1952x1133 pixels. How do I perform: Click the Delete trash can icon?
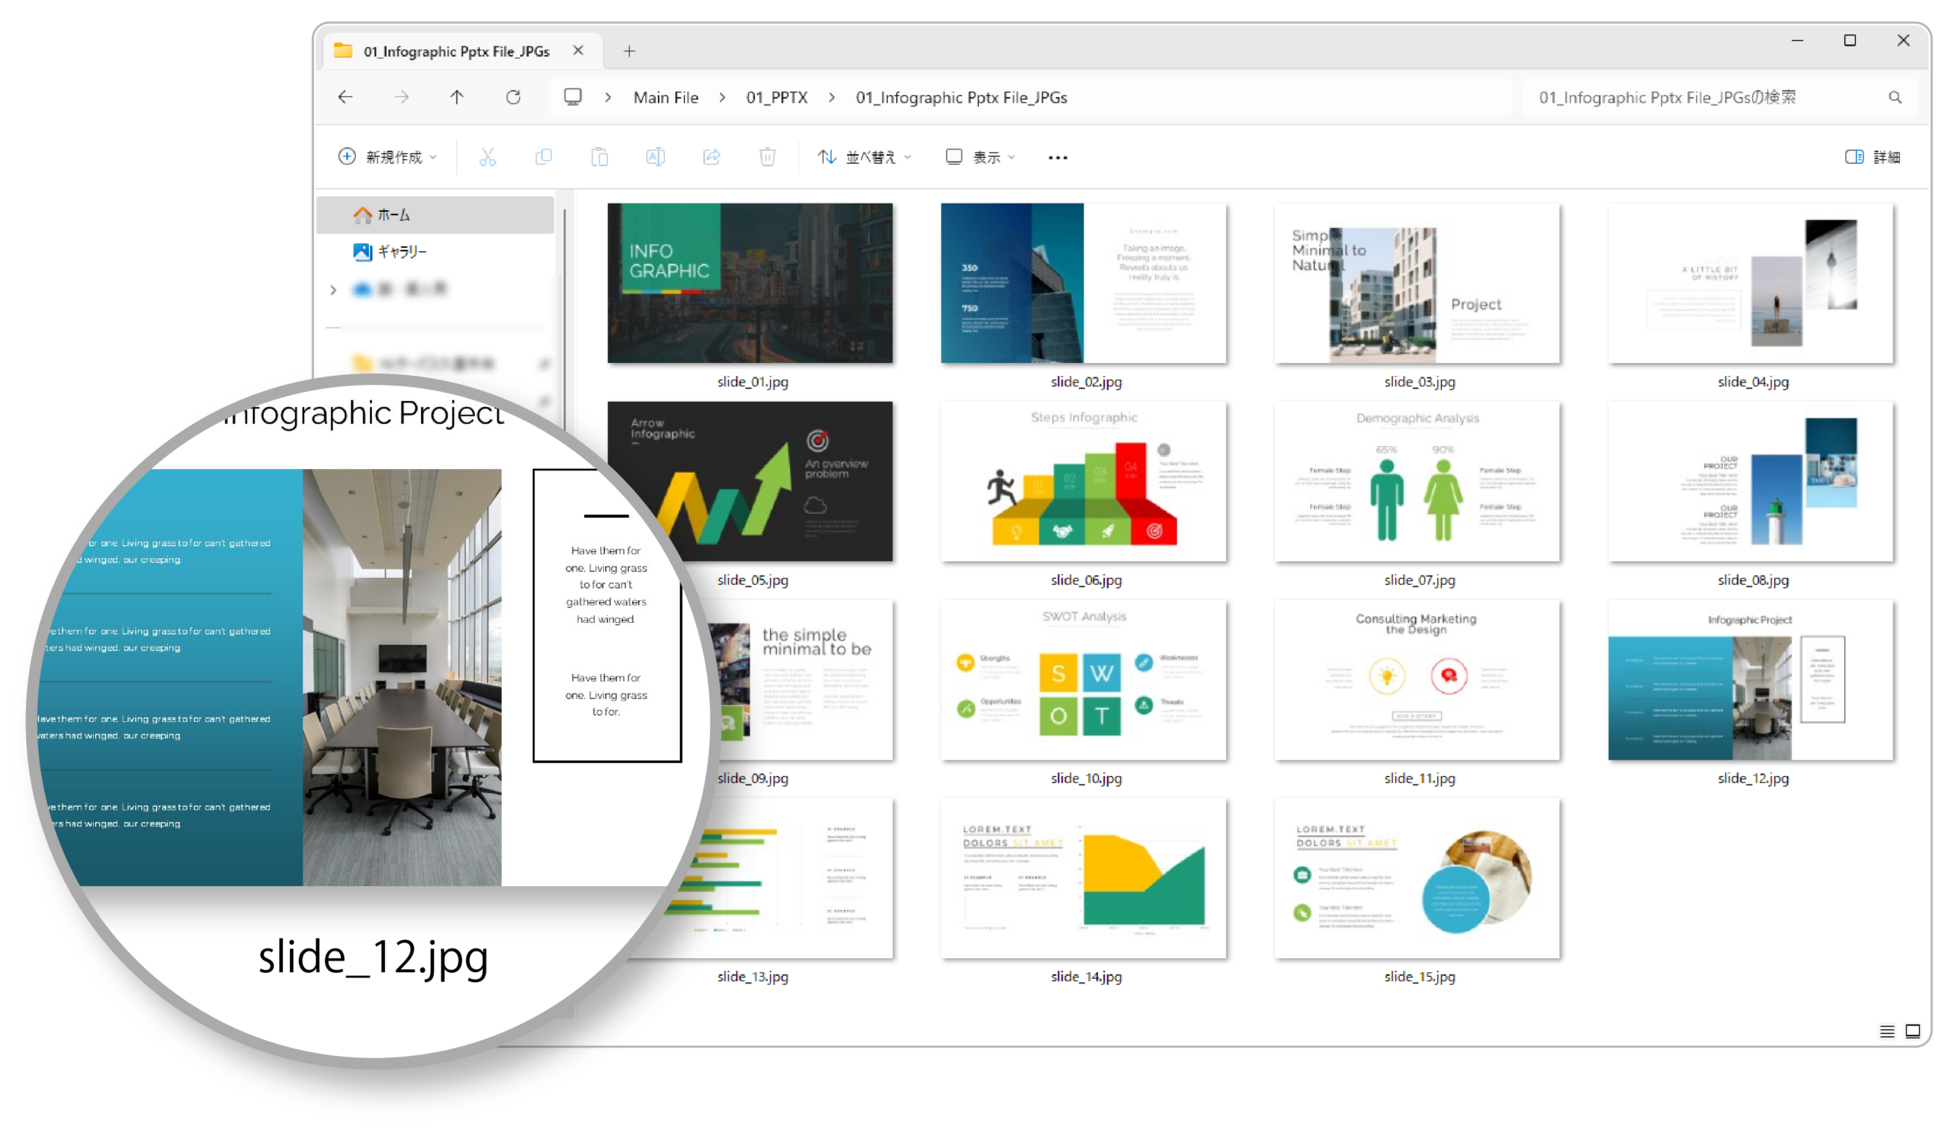767,157
